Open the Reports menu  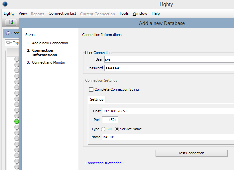click(x=38, y=14)
